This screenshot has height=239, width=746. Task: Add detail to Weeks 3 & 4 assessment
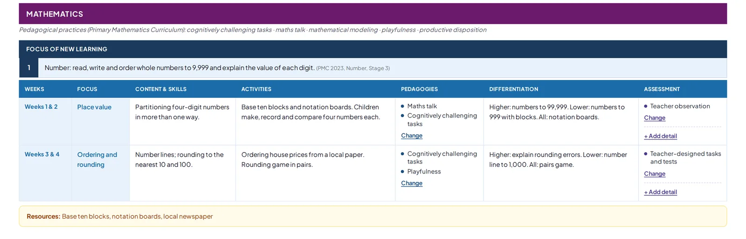pos(660,192)
